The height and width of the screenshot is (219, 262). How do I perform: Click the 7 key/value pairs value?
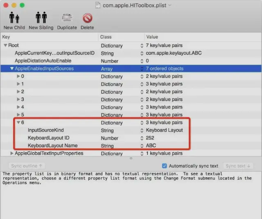[x=164, y=45]
